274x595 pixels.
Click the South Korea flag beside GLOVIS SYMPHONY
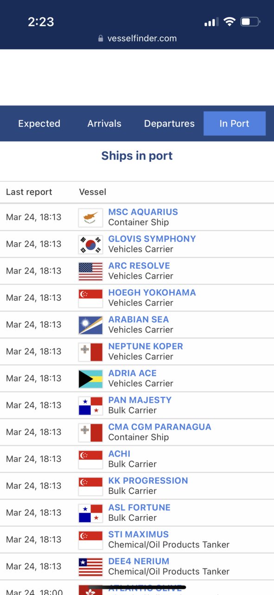pos(90,245)
